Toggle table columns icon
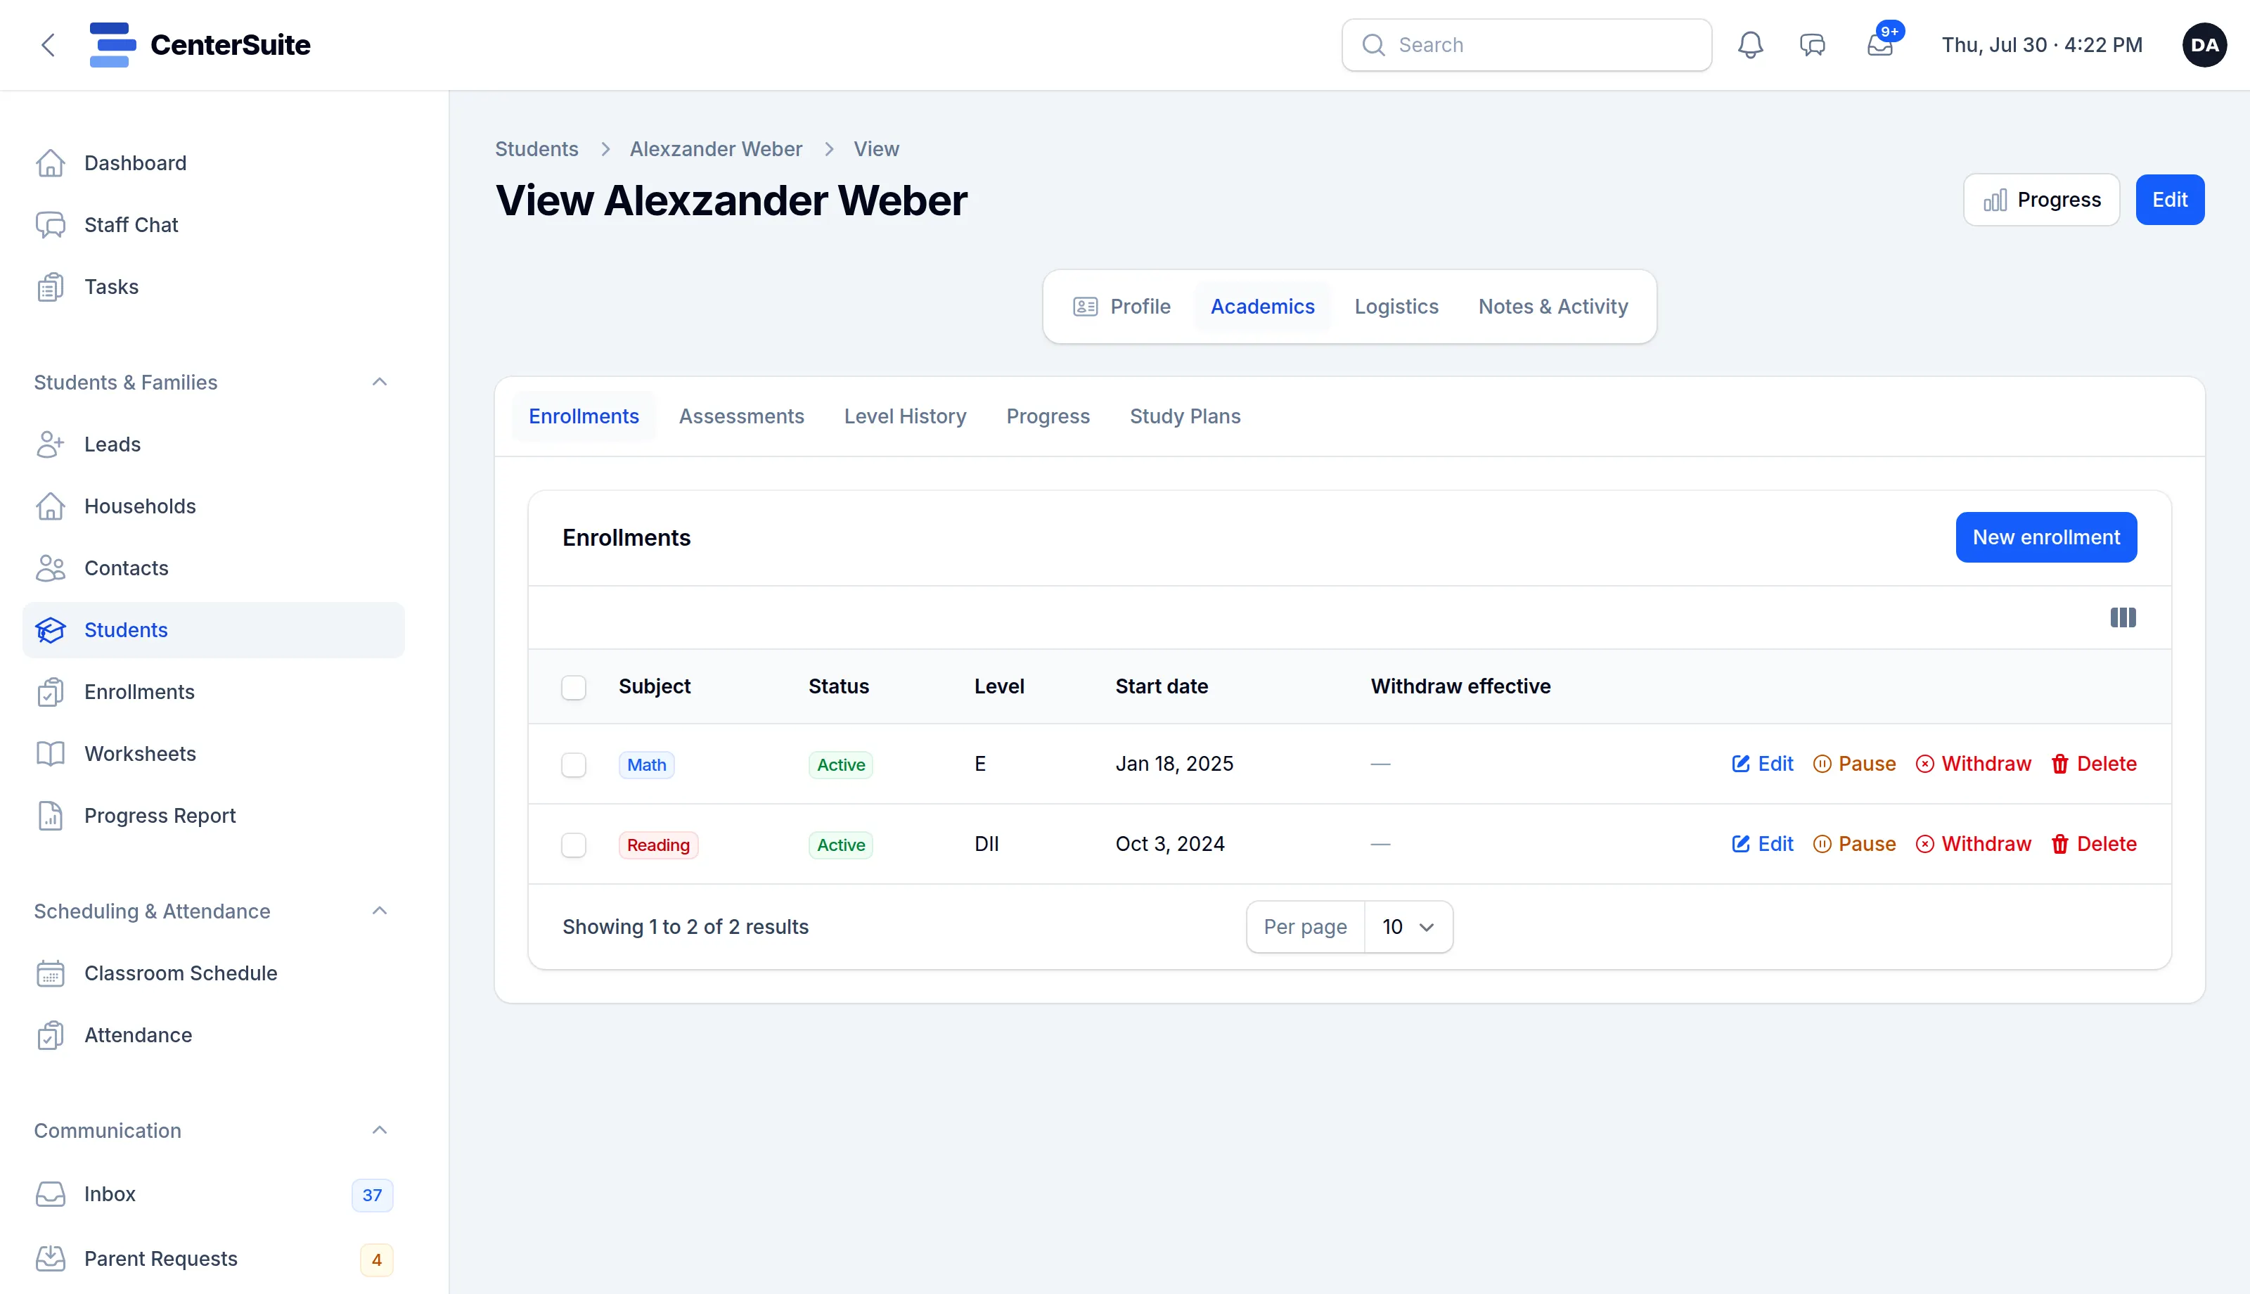The image size is (2250, 1294). point(2123,617)
